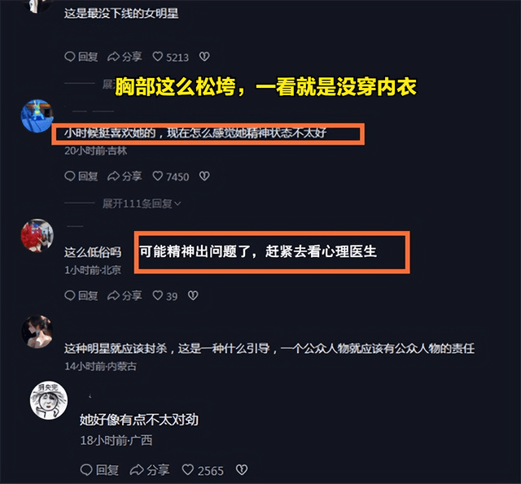
Task: Share the Beijing comment with 39 likes
Action: click(125, 295)
